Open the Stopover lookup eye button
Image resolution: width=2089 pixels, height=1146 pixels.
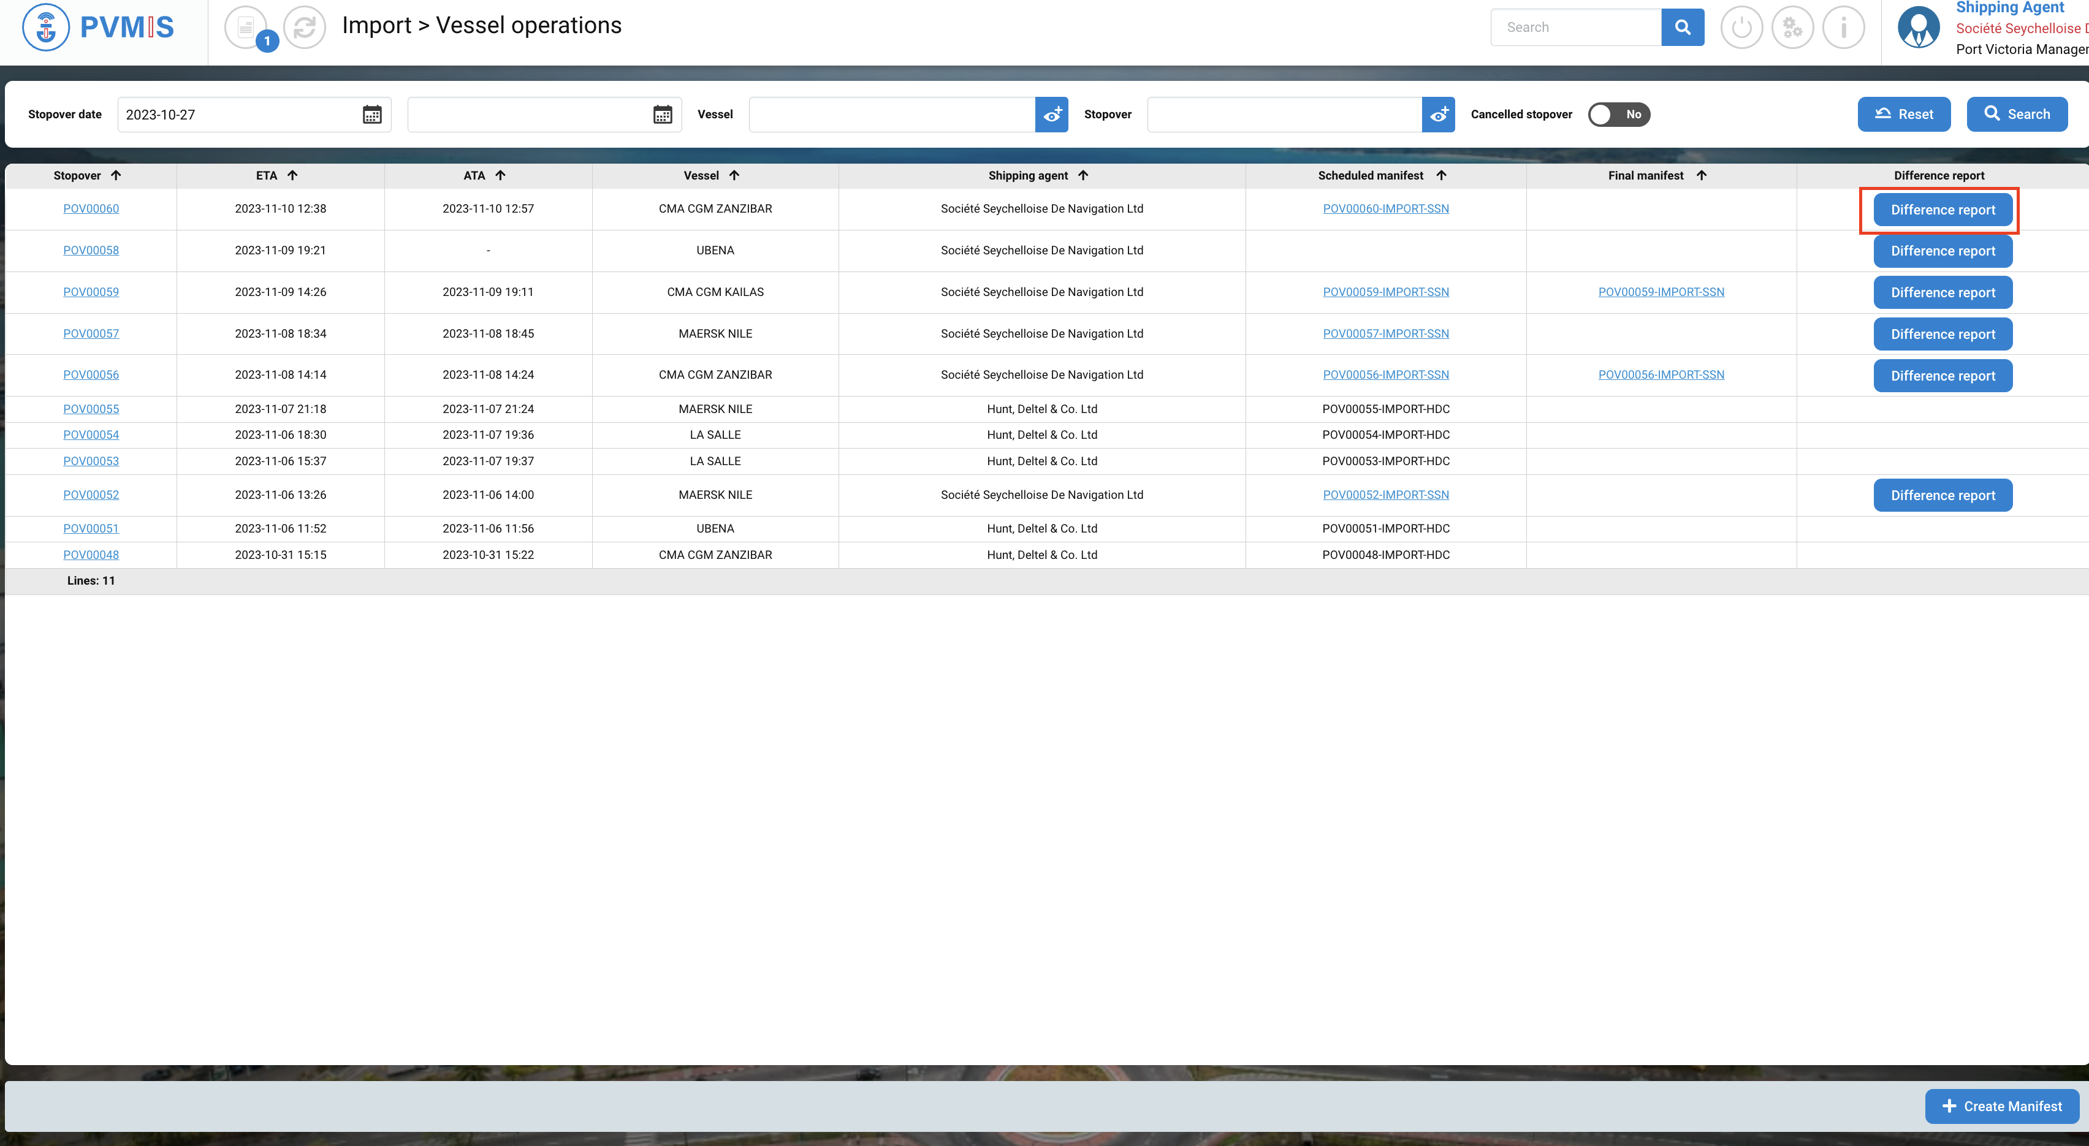(x=1439, y=115)
